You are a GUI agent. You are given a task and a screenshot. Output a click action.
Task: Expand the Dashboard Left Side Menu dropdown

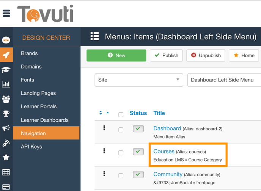(224, 80)
